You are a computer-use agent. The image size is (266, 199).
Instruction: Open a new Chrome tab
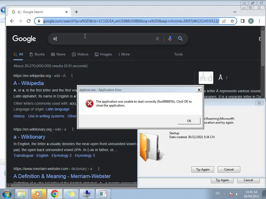point(76,12)
